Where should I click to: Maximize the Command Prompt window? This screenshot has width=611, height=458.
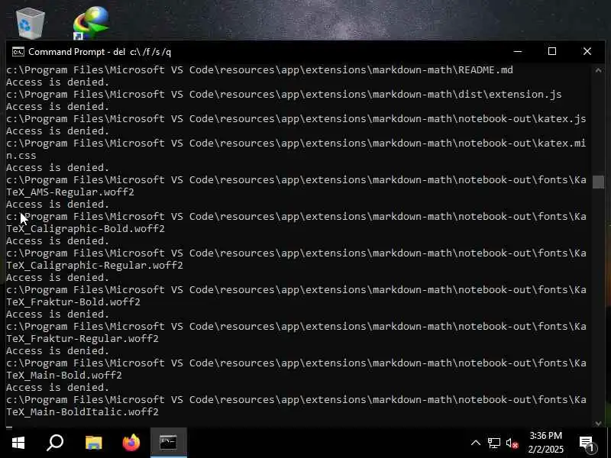tap(551, 51)
